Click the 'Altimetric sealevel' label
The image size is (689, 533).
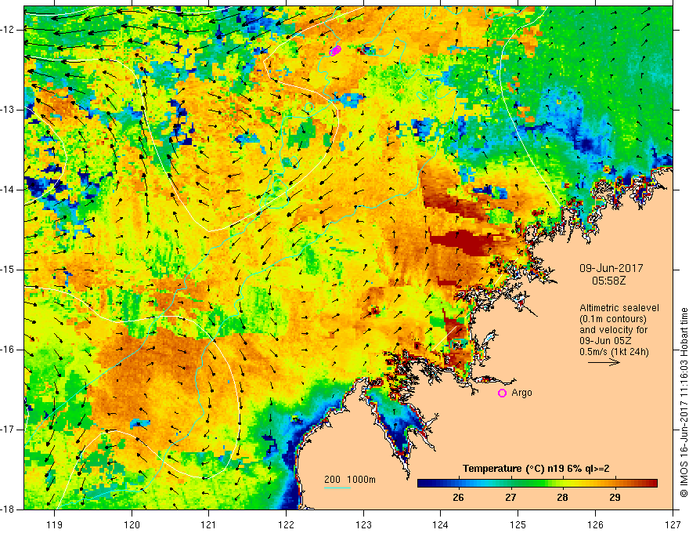(619, 308)
